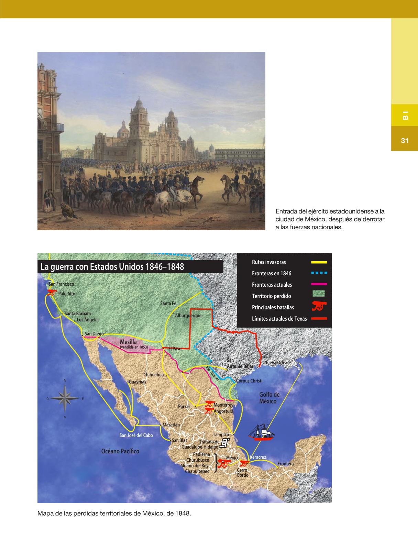The width and height of the screenshot is (418, 550).
Task: Click the 'Frontera' map label
Action: click(286, 464)
